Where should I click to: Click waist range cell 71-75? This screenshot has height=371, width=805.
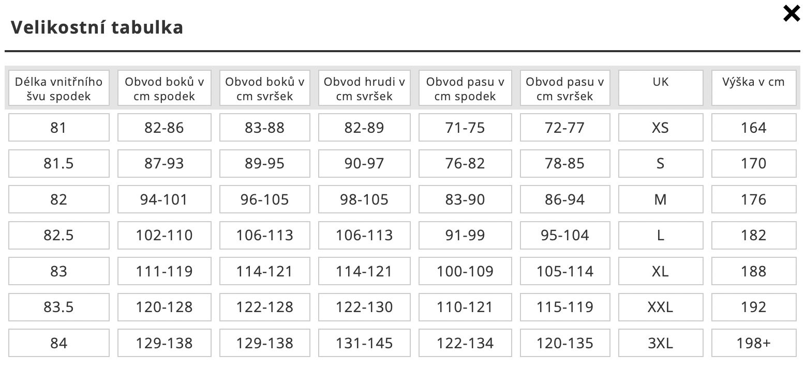pos(465,128)
